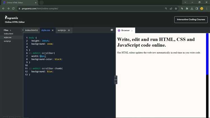Reload the page with the refresh icon
This screenshot has width=210, height=118.
(13, 9)
